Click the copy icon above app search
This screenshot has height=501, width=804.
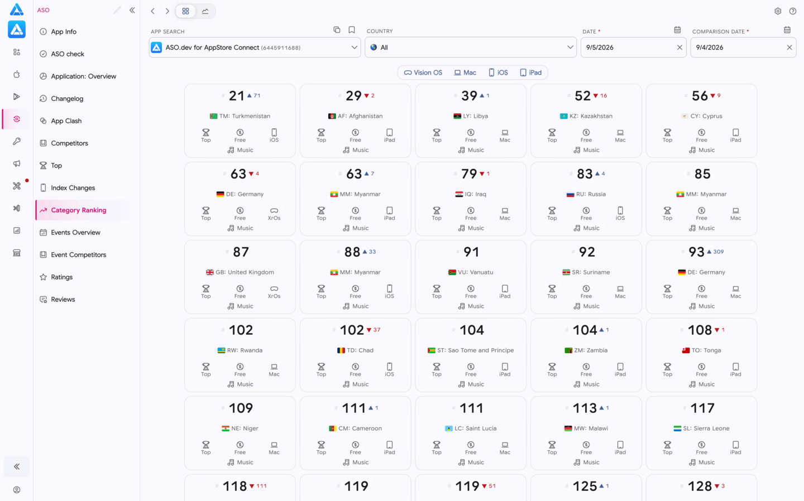coord(337,30)
